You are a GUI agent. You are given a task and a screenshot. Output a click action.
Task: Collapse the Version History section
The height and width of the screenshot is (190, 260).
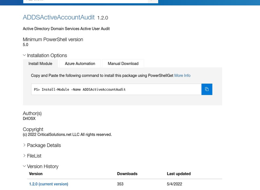tap(41, 166)
